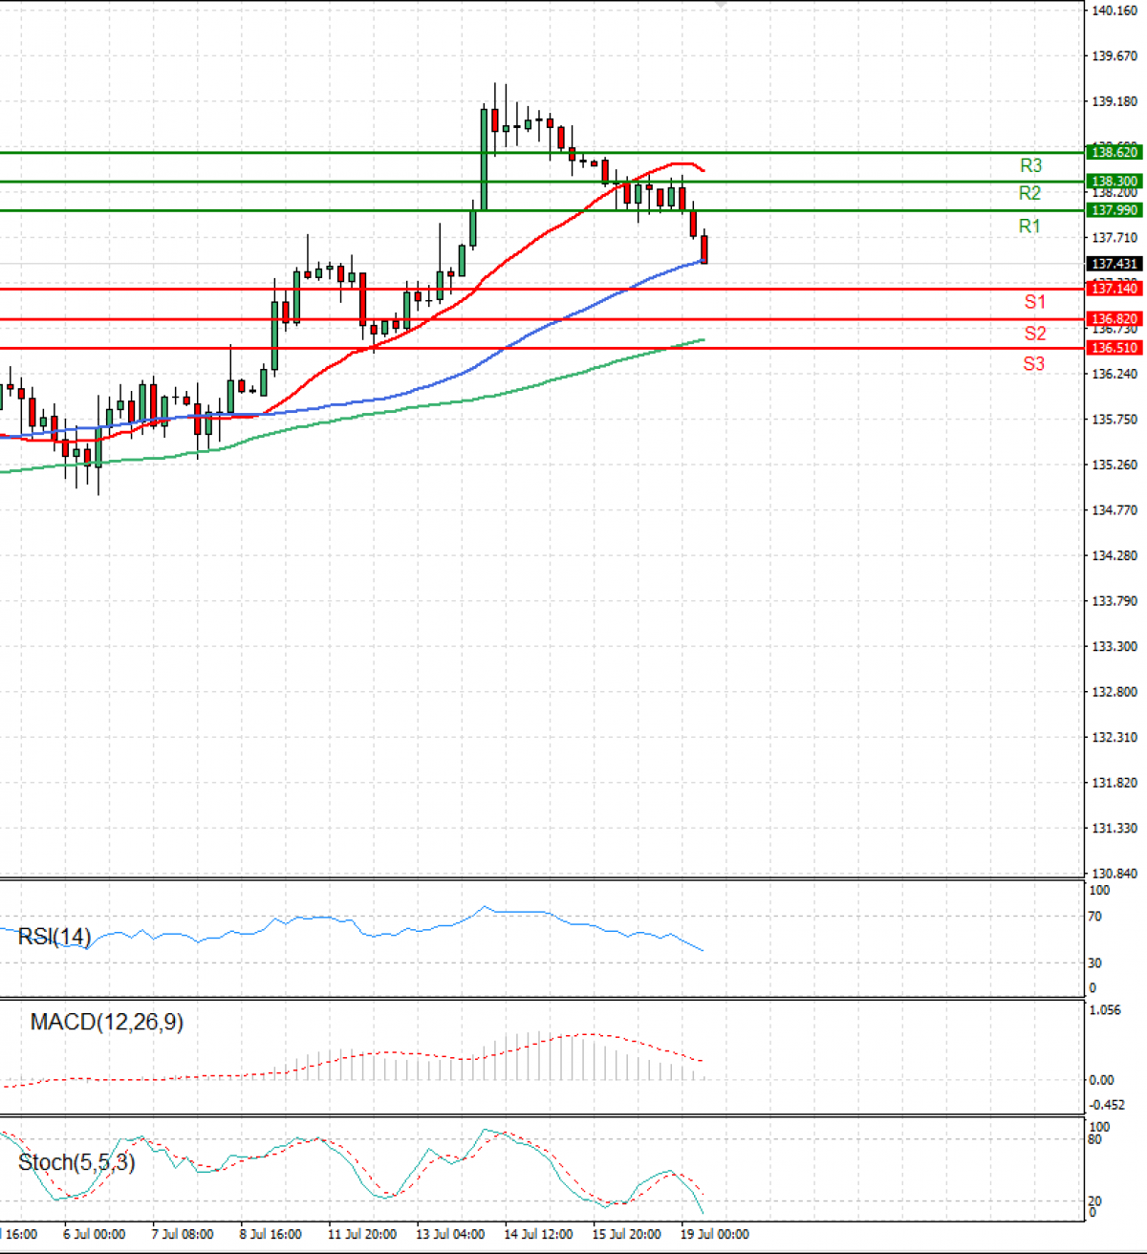Click the chart shift triangle marker at top
The height and width of the screenshot is (1254, 1147).
pyautogui.click(x=720, y=5)
